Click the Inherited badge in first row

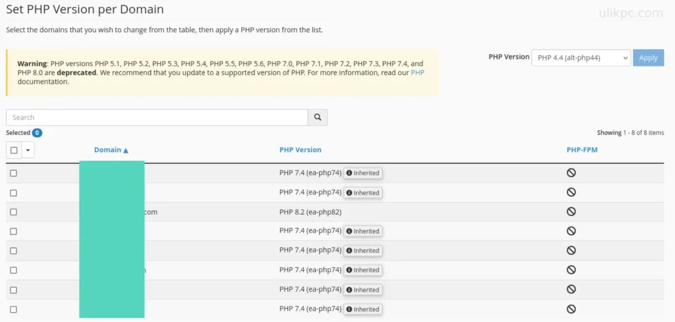363,173
